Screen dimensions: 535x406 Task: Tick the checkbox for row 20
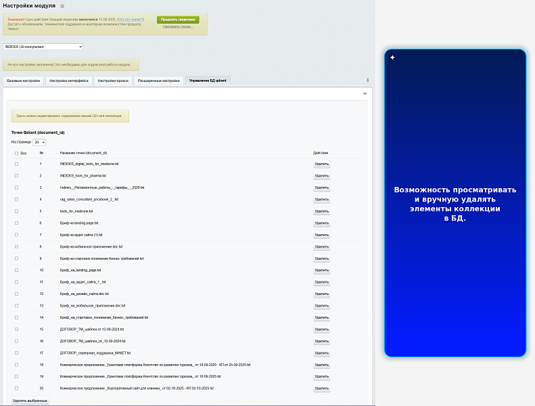tap(16, 388)
